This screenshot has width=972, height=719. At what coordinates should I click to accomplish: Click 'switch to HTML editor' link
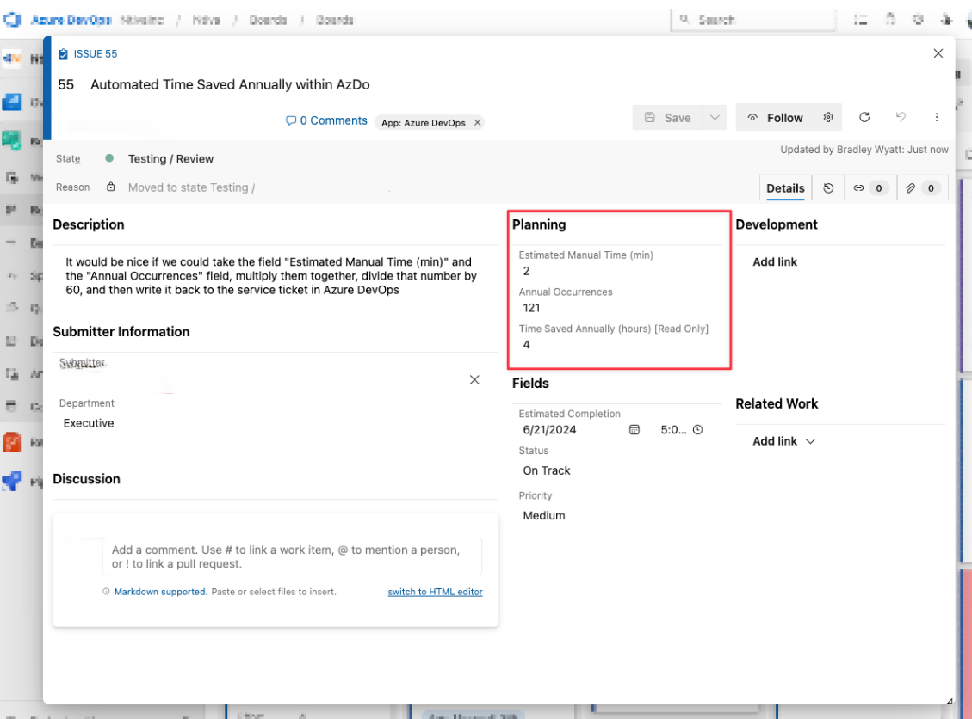pos(435,592)
